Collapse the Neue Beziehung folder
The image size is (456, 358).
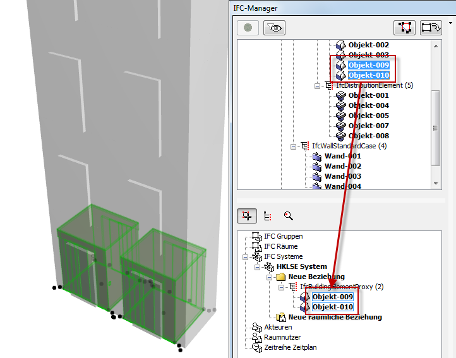click(269, 277)
